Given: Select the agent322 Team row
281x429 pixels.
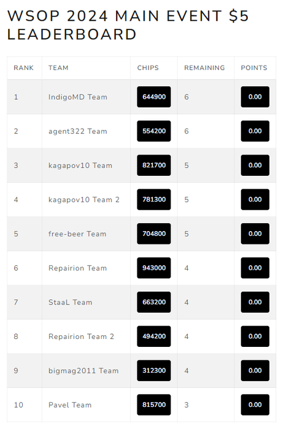Looking at the screenshot, I should pyautogui.click(x=141, y=131).
